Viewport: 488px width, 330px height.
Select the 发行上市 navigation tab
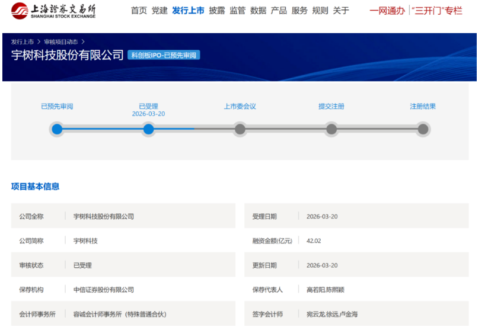(x=188, y=11)
